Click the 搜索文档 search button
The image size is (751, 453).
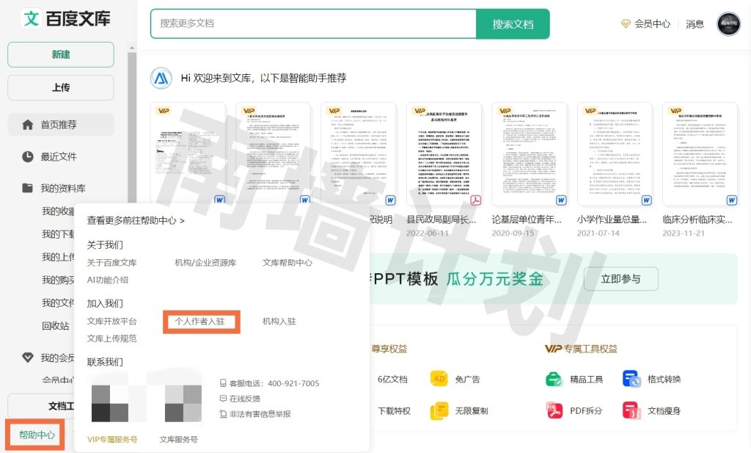click(513, 24)
